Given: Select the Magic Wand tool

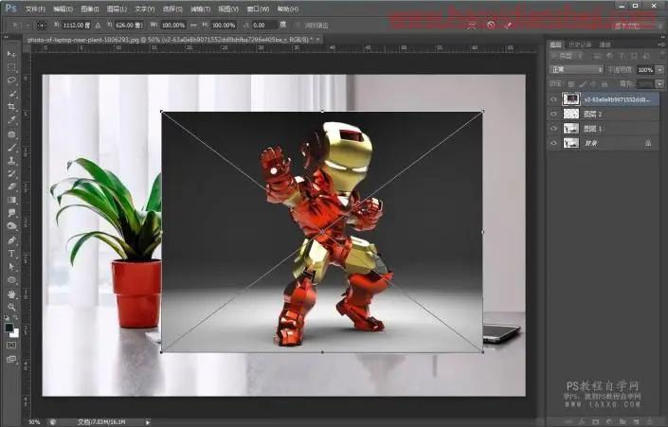Looking at the screenshot, I should point(11,94).
